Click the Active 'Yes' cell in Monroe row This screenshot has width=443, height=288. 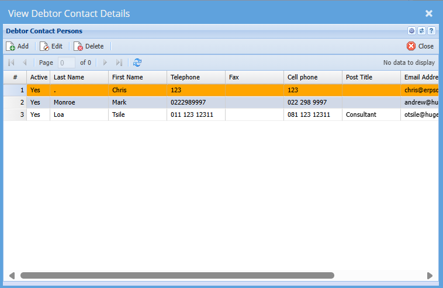point(39,102)
